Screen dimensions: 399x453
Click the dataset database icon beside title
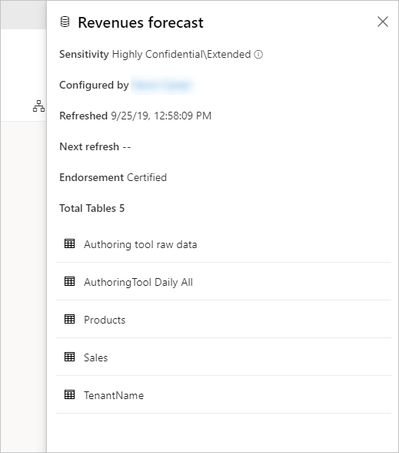click(65, 22)
